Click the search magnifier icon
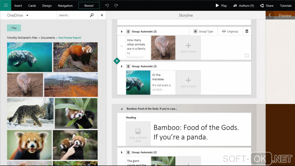 tap(92, 15)
